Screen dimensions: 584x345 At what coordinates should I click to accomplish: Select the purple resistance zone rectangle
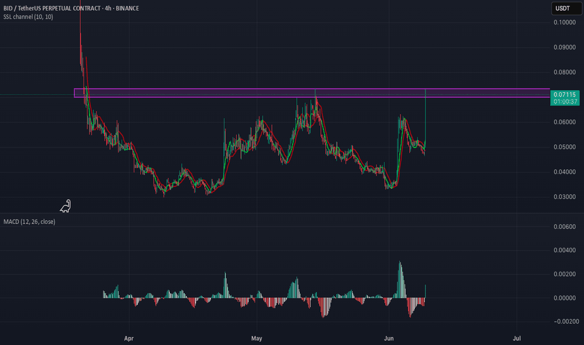tap(312, 93)
